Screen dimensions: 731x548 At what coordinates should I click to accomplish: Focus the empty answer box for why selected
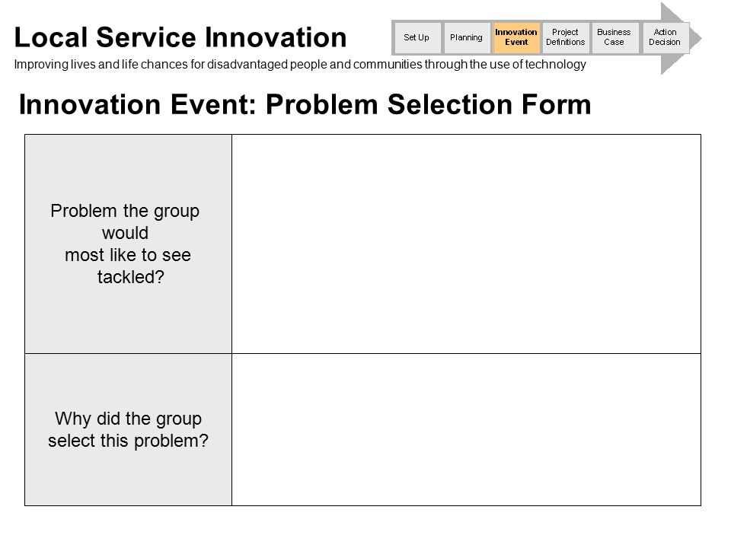click(x=466, y=429)
